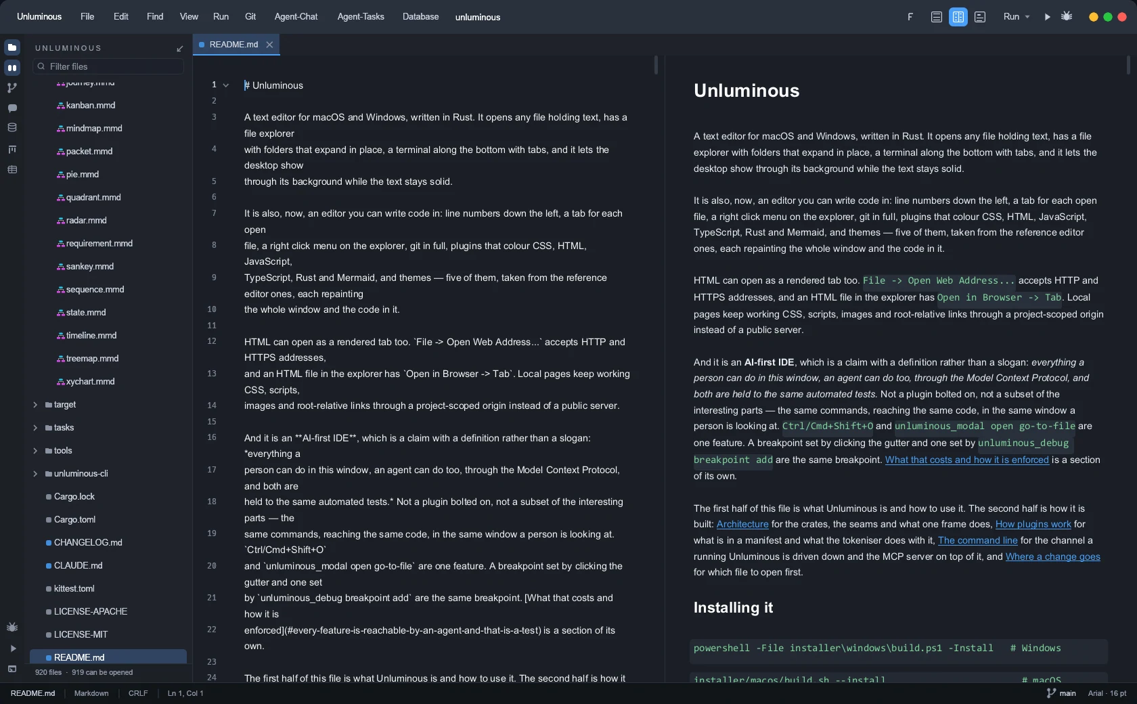Click the '920 files' count in explorer footer
Image resolution: width=1137 pixels, height=704 pixels.
tap(48, 672)
